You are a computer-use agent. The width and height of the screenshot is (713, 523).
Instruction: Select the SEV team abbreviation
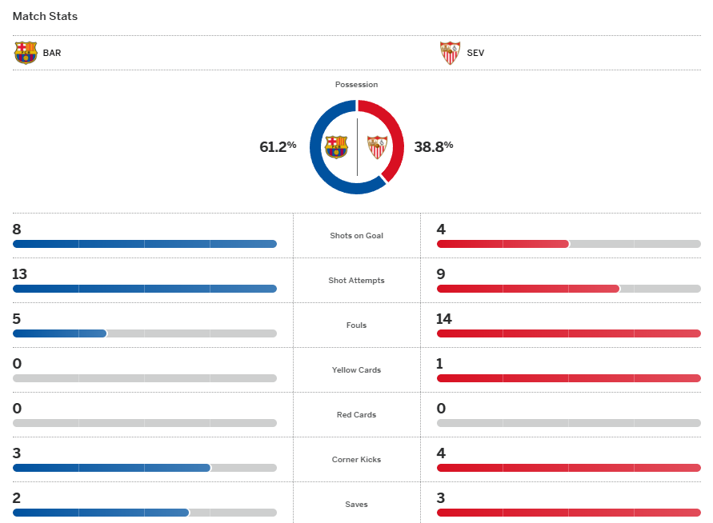(475, 54)
